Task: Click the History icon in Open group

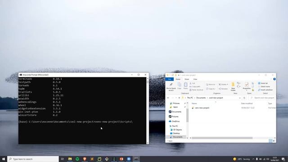Action: click(253, 90)
